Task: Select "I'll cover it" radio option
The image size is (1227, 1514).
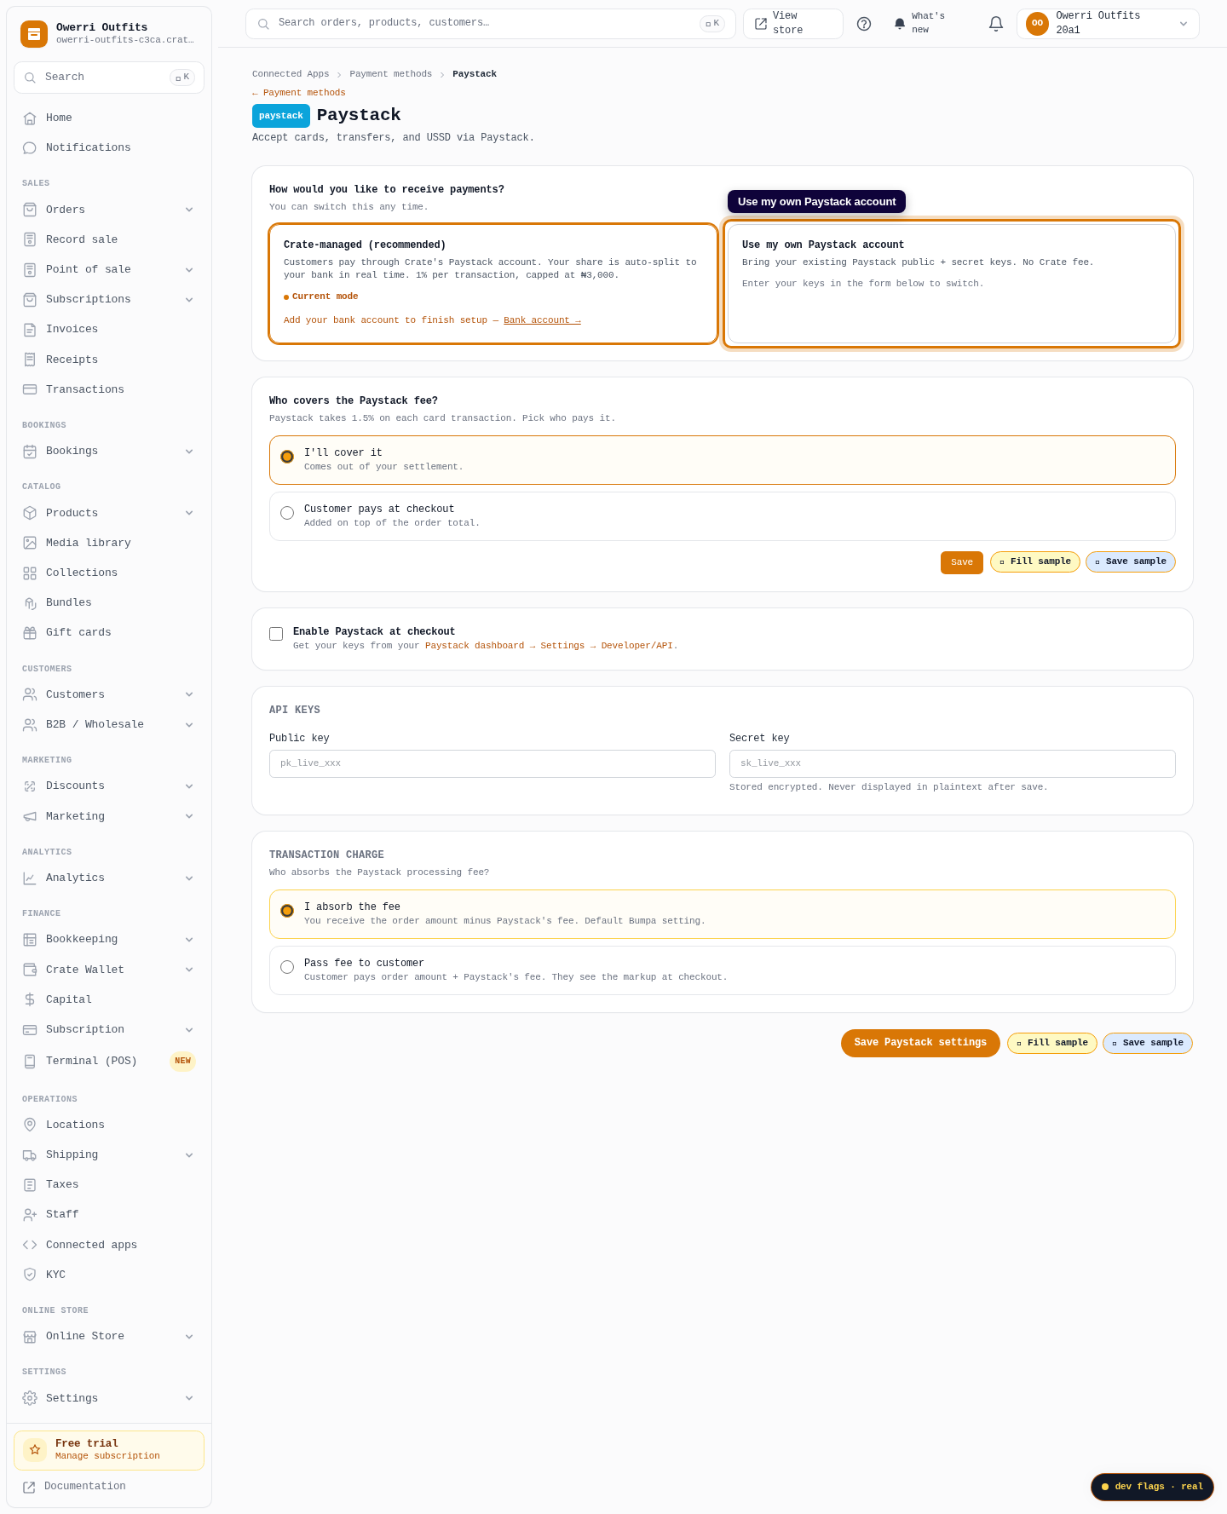Action: [287, 457]
